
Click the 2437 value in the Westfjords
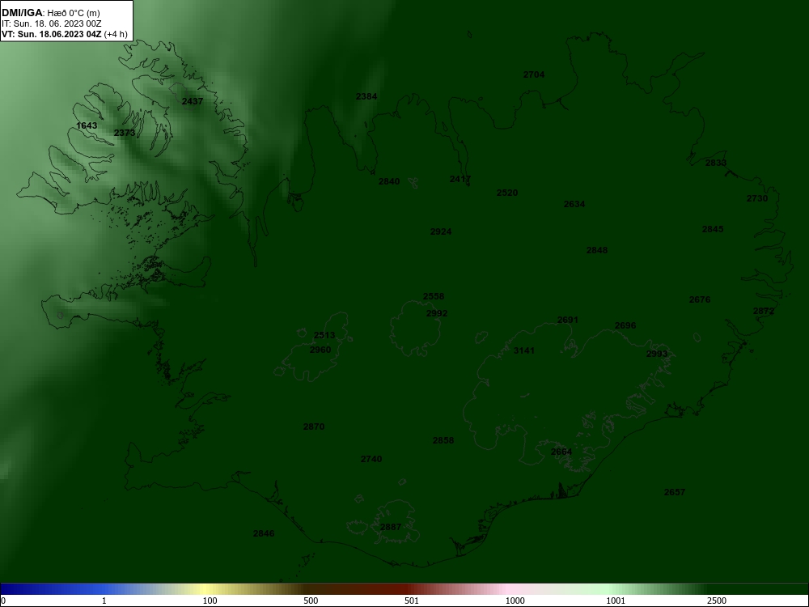pos(193,101)
